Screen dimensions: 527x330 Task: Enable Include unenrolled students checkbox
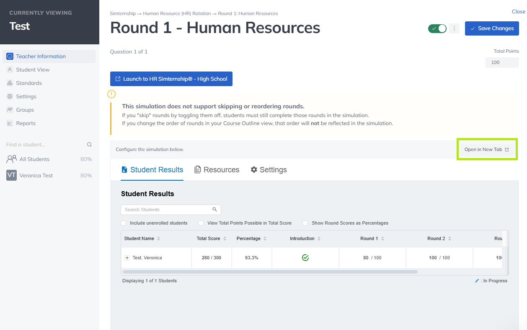124,223
